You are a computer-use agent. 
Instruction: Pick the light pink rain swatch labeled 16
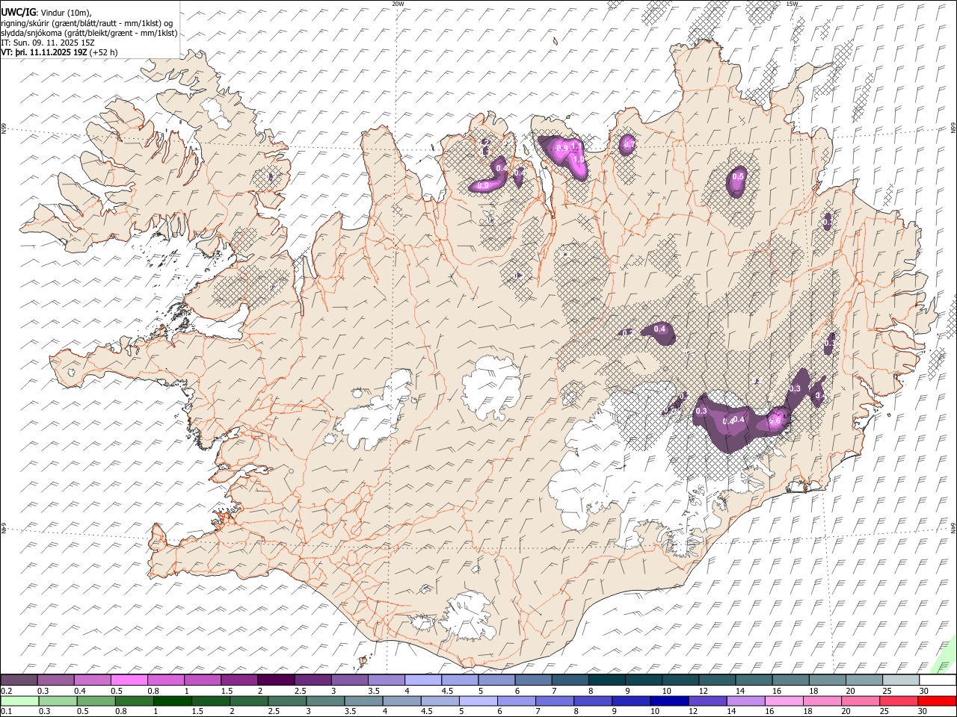[x=784, y=701]
